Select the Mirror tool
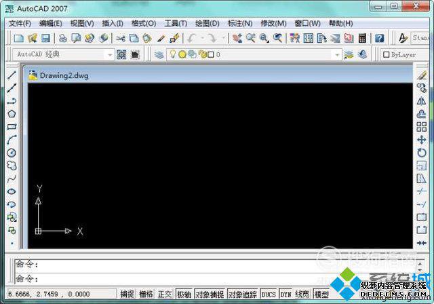 point(422,101)
